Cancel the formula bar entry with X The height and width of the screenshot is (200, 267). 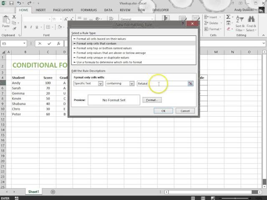40,44
